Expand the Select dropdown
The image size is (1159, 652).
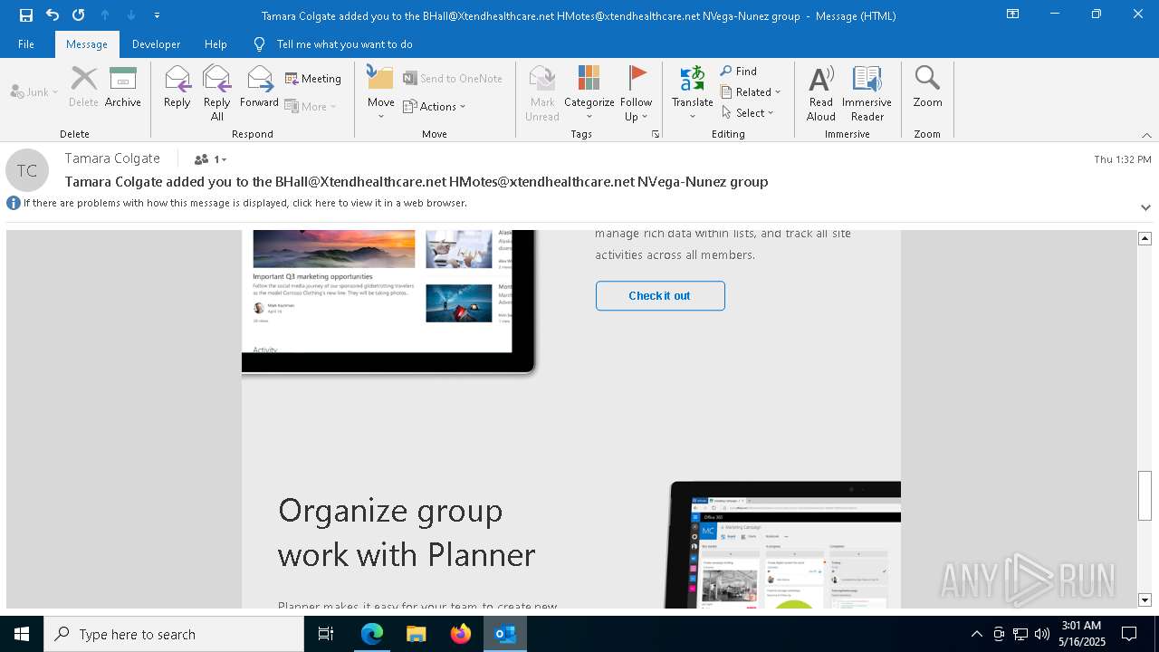click(x=748, y=112)
